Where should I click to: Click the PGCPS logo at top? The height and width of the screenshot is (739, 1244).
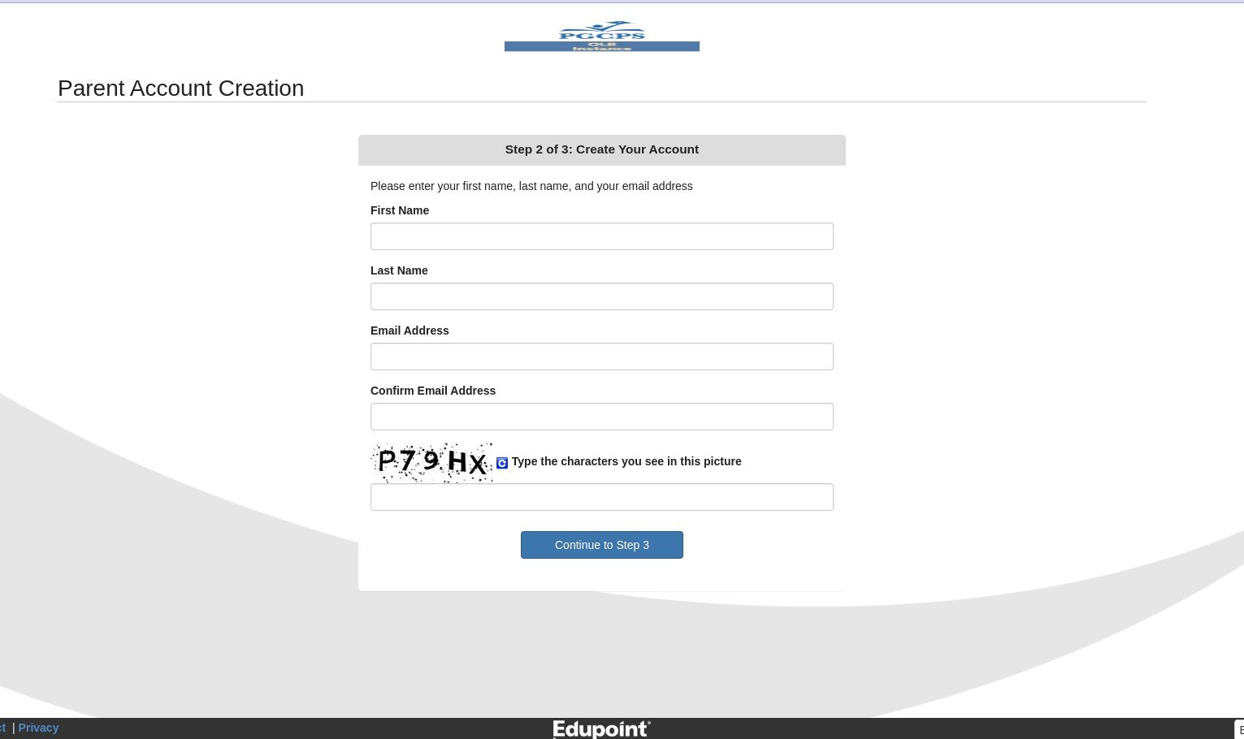pos(601,37)
